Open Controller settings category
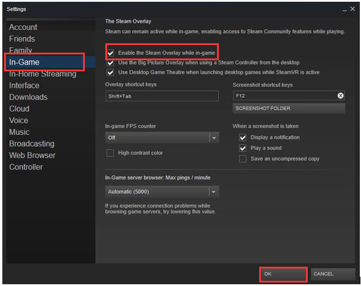Screen dimensions: 361x286 pos(26,167)
